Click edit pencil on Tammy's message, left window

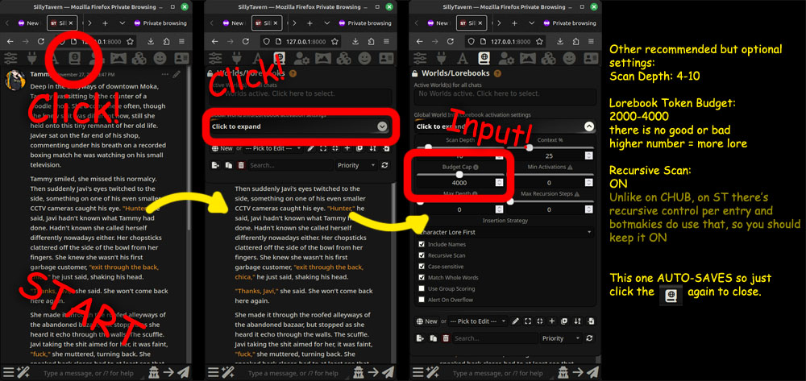click(177, 74)
